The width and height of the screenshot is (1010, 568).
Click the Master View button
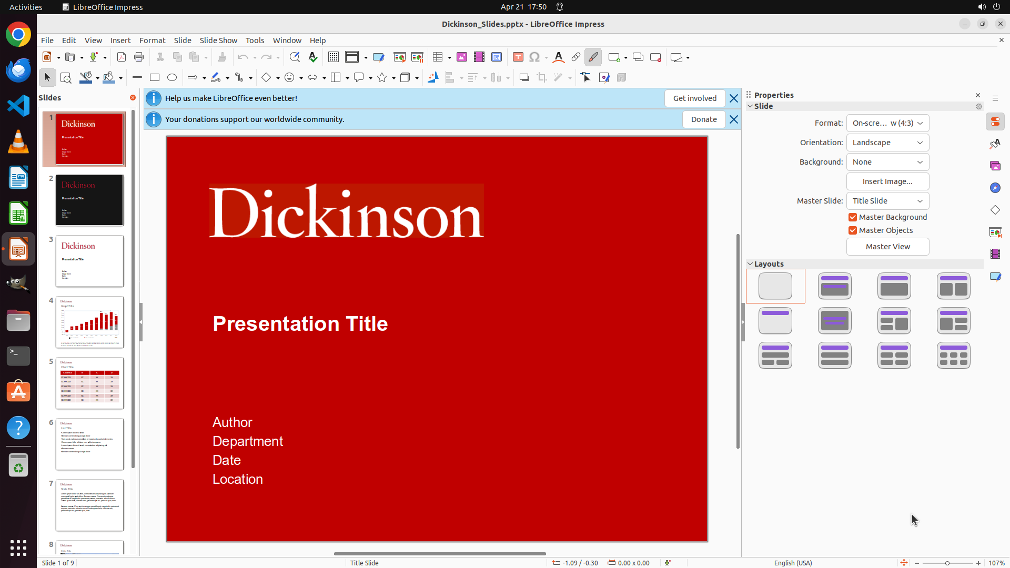887,247
